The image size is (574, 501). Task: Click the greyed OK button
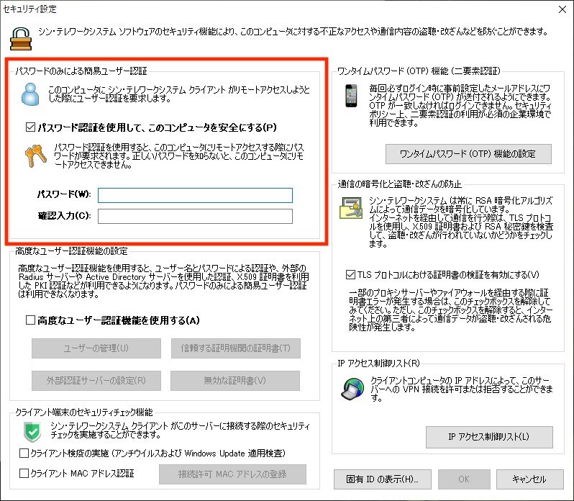(464, 479)
